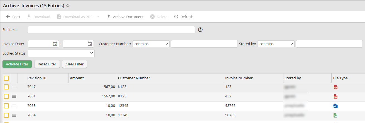
Task: Click into the Full text search field
Action: (111, 30)
